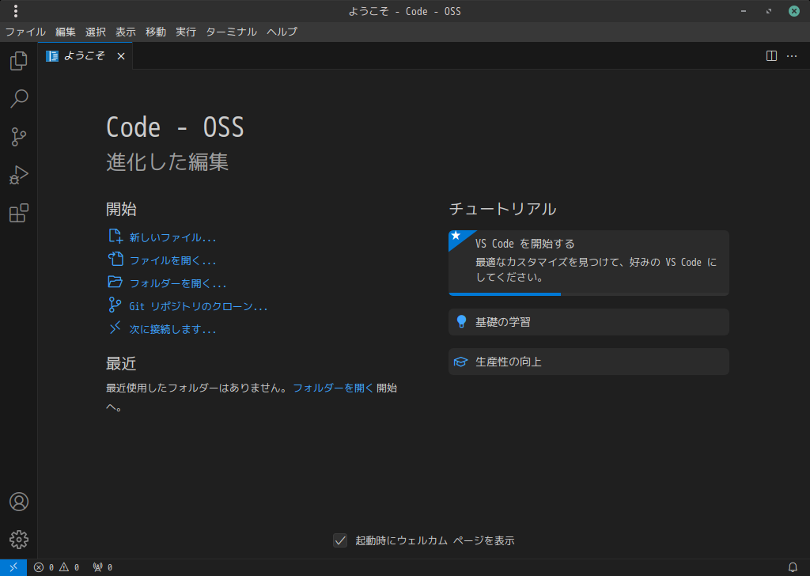Screen dimensions: 810x576
Task: Open the Source Control icon
Action: pyautogui.click(x=19, y=137)
